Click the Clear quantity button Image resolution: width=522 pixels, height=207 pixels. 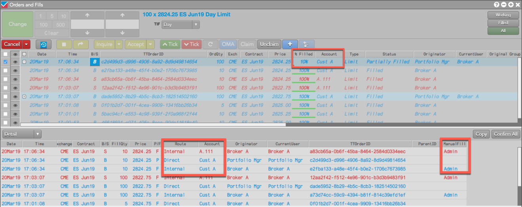click(x=52, y=33)
